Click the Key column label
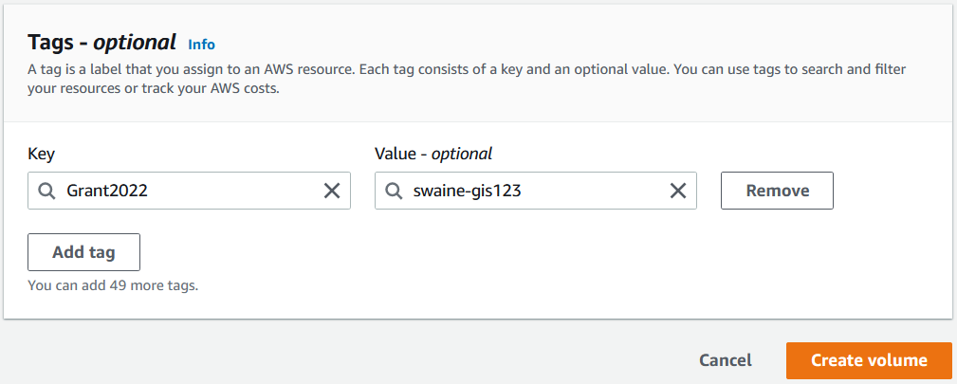Screen dimensions: 957x384 tap(42, 154)
